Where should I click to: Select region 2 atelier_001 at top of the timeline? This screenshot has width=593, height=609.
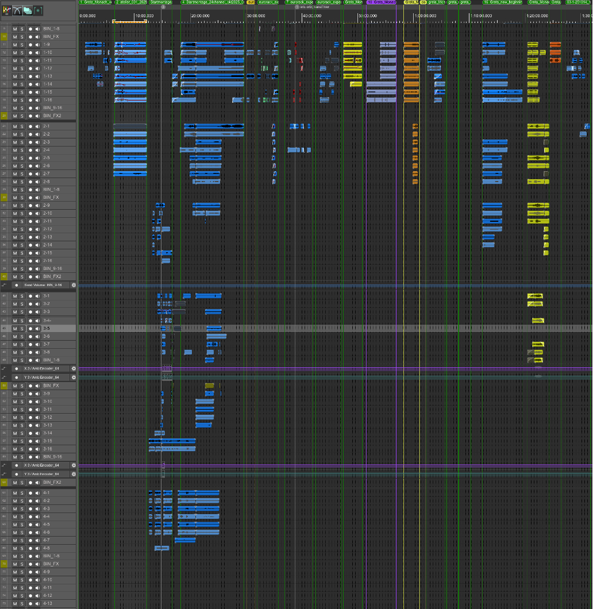coord(130,2)
